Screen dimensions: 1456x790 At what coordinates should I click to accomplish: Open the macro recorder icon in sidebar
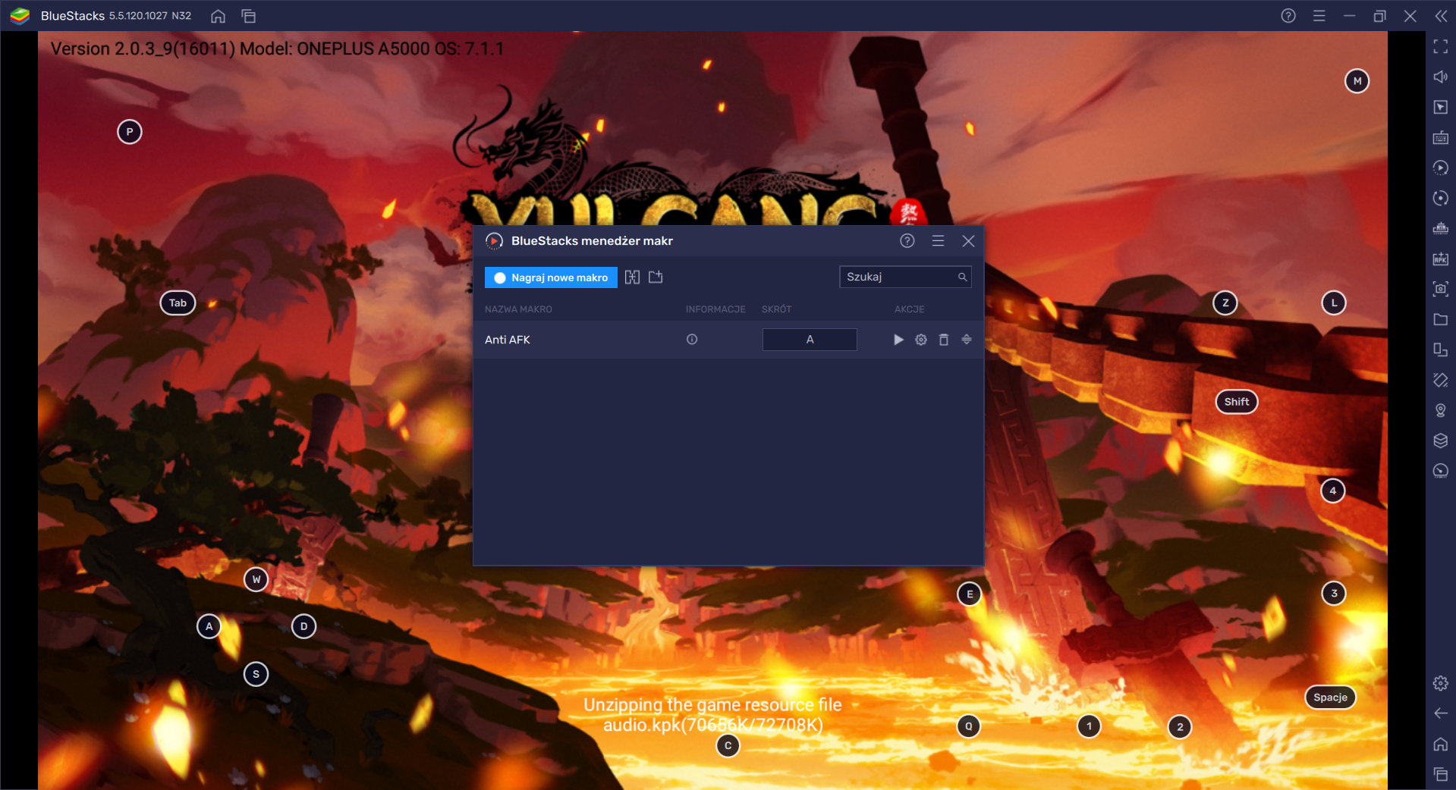tap(1441, 168)
